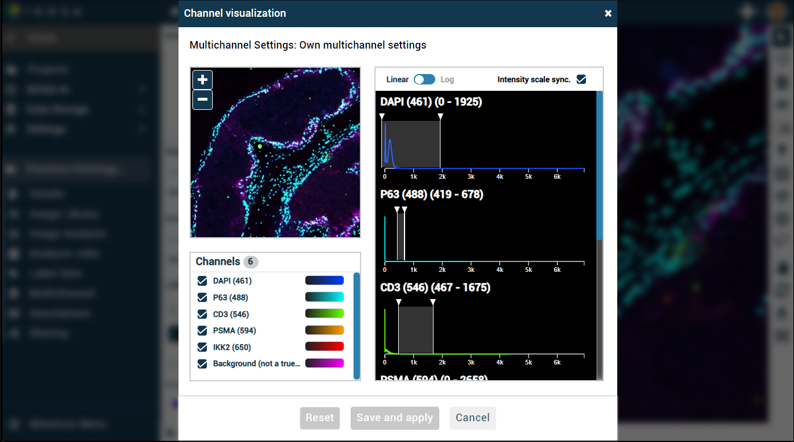Click P63 histogram lower limit marker
This screenshot has width=794, height=442.
(397, 209)
